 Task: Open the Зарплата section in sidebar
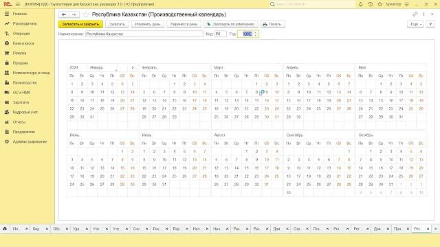21,102
